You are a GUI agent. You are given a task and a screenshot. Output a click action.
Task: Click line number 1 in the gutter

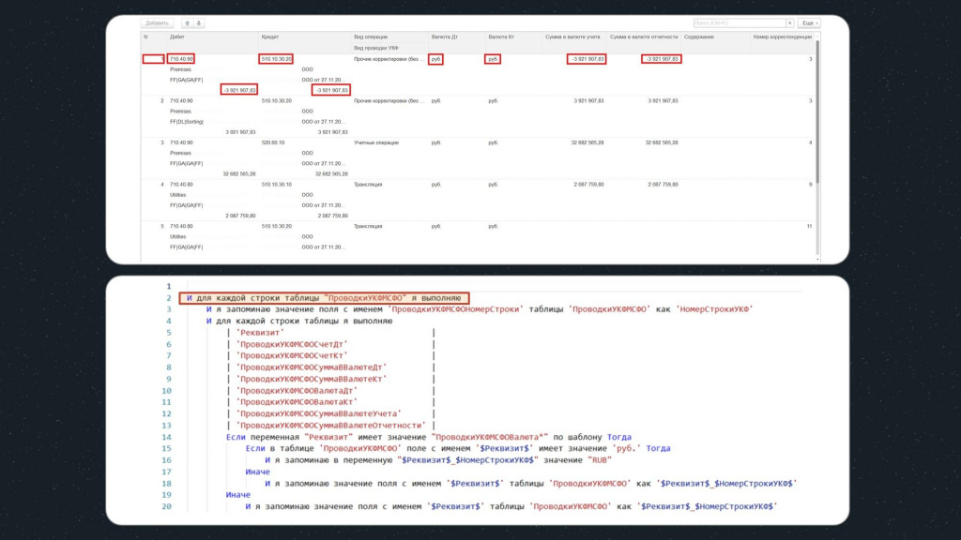click(x=169, y=287)
